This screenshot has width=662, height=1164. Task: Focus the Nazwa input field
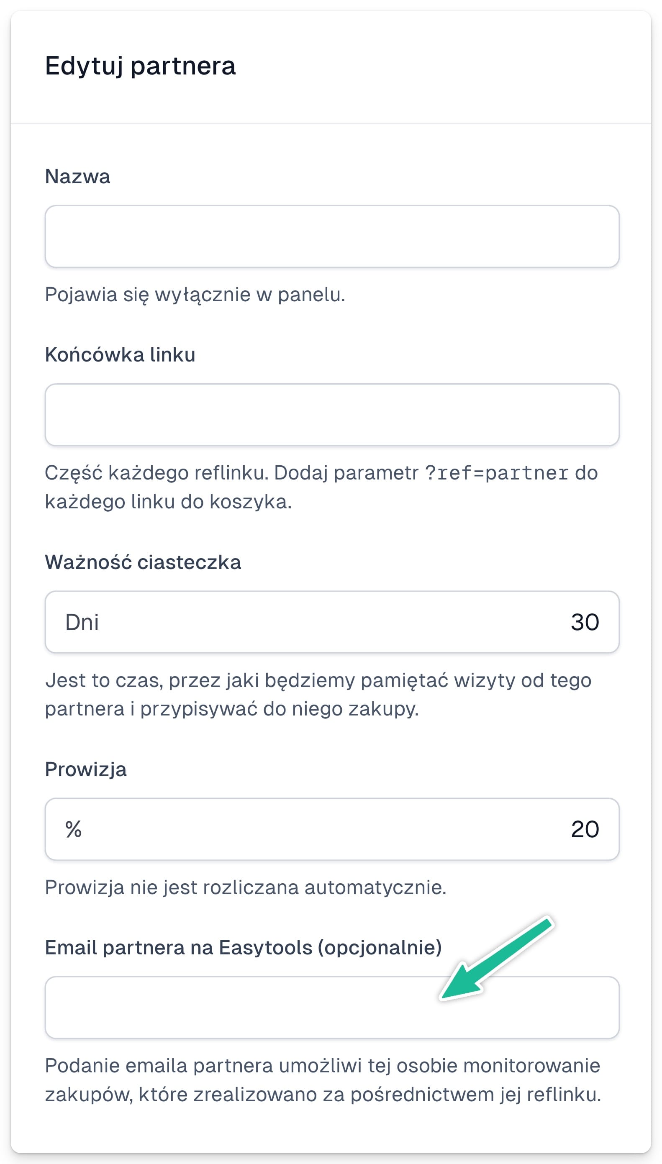332,236
